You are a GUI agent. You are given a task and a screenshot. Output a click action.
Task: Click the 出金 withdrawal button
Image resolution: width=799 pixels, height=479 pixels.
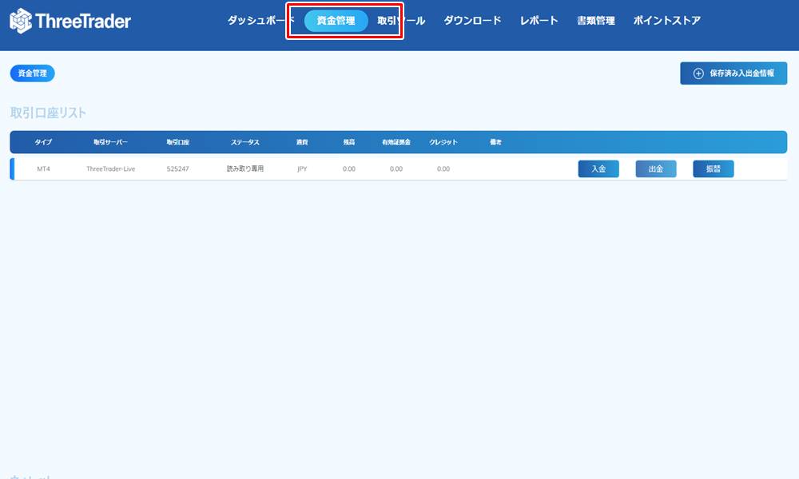[x=655, y=168]
